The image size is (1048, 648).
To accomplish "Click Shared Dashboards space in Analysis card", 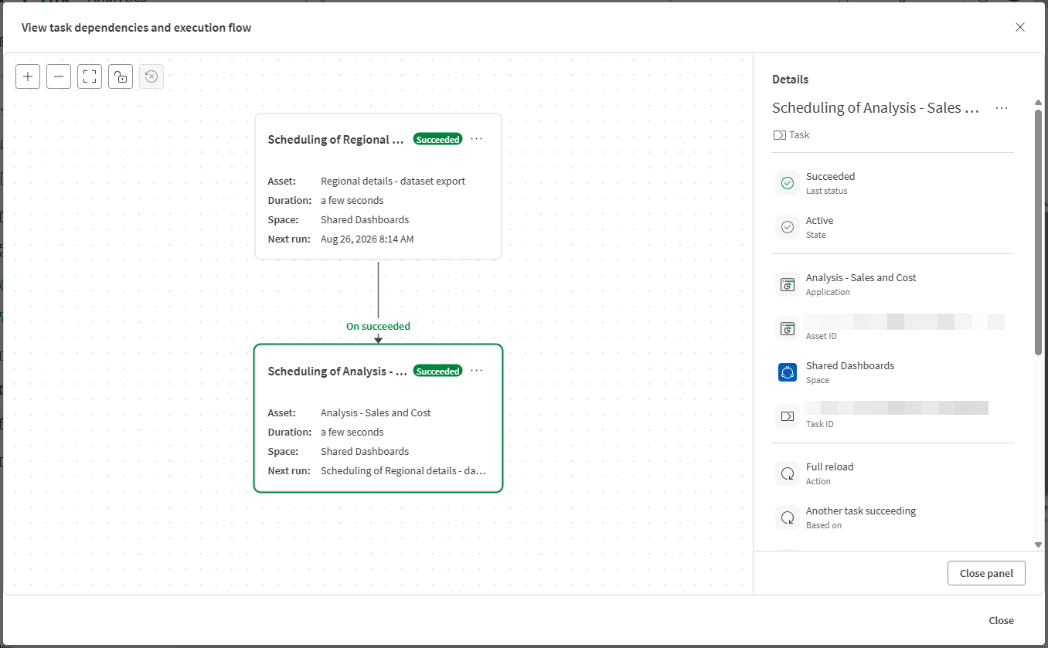I will point(365,451).
